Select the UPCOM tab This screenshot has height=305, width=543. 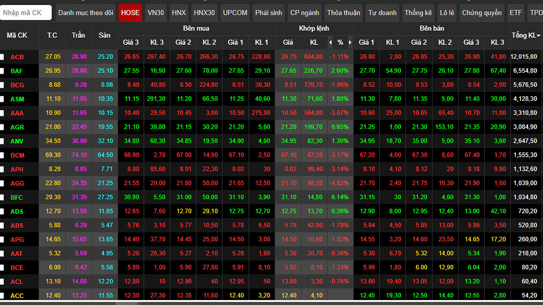coord(235,13)
